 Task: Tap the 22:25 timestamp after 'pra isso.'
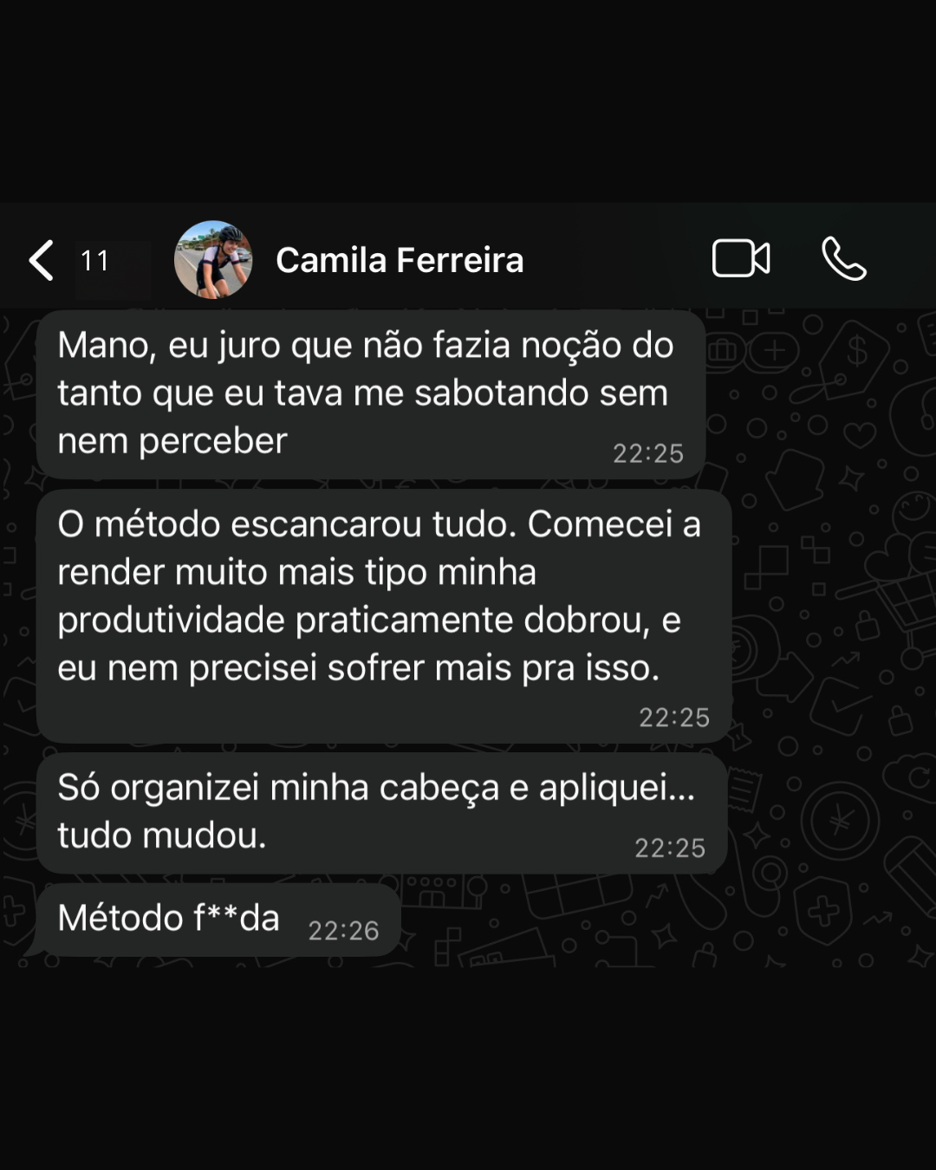[x=674, y=718]
